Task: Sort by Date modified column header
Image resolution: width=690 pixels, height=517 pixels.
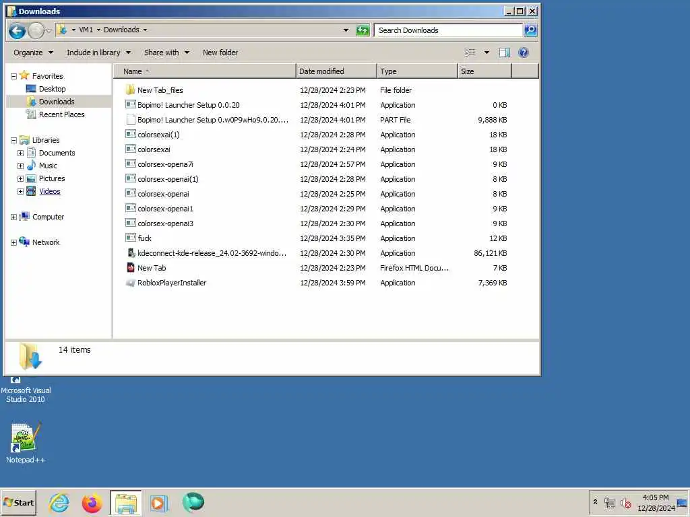Action: pyautogui.click(x=337, y=71)
